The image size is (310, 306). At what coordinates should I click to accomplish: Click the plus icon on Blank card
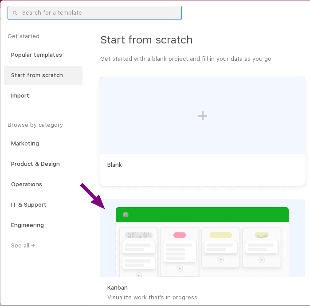click(203, 116)
